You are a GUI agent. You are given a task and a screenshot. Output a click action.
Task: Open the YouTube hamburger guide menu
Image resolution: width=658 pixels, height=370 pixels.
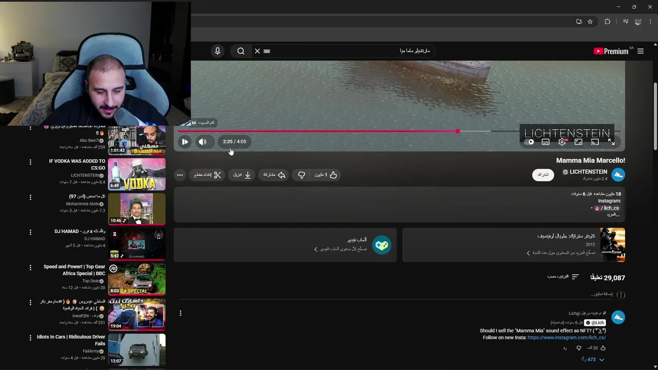coord(641,51)
